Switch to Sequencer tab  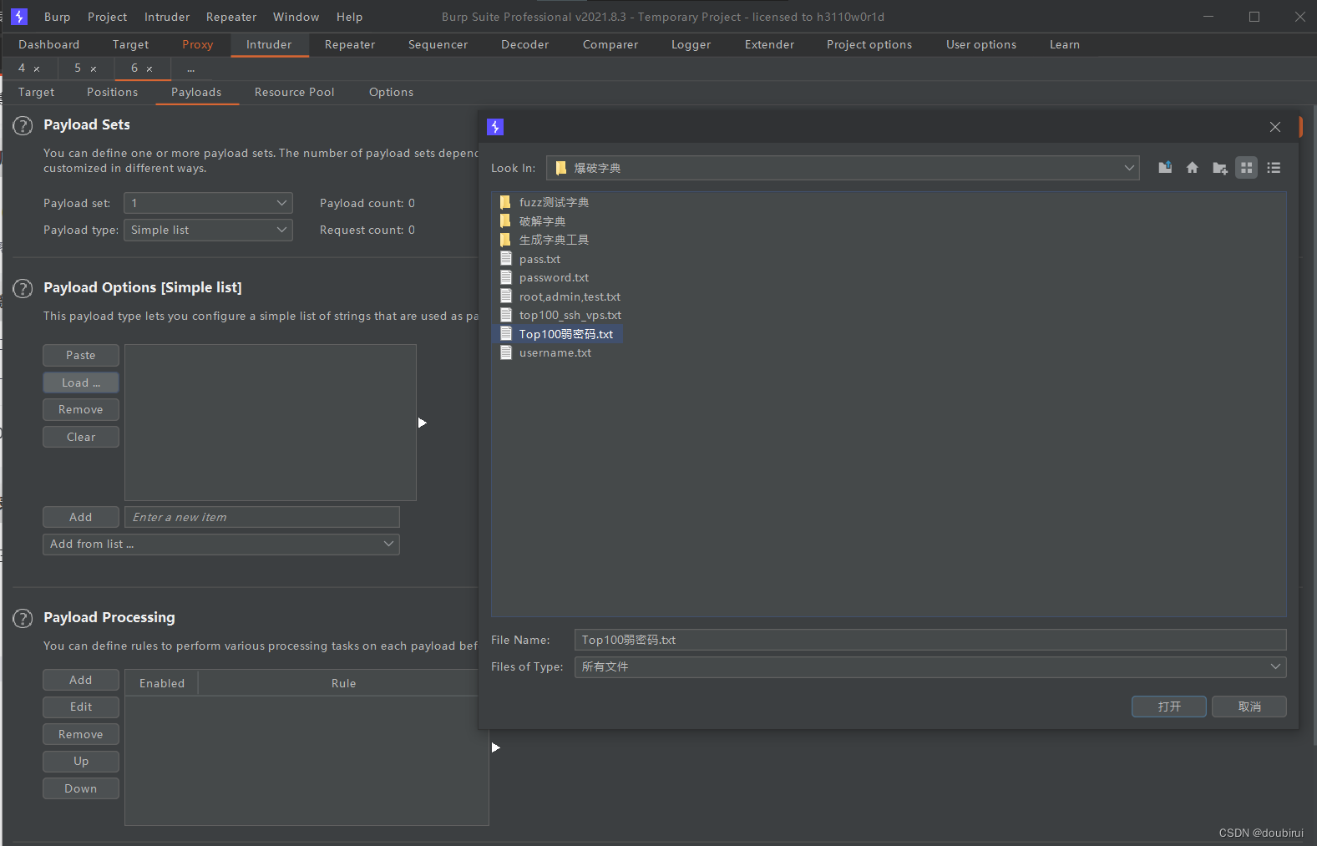[438, 44]
